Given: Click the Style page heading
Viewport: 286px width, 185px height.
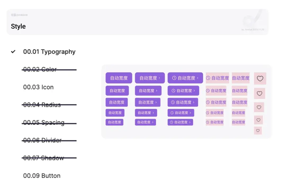Looking at the screenshot, I should 18,26.
